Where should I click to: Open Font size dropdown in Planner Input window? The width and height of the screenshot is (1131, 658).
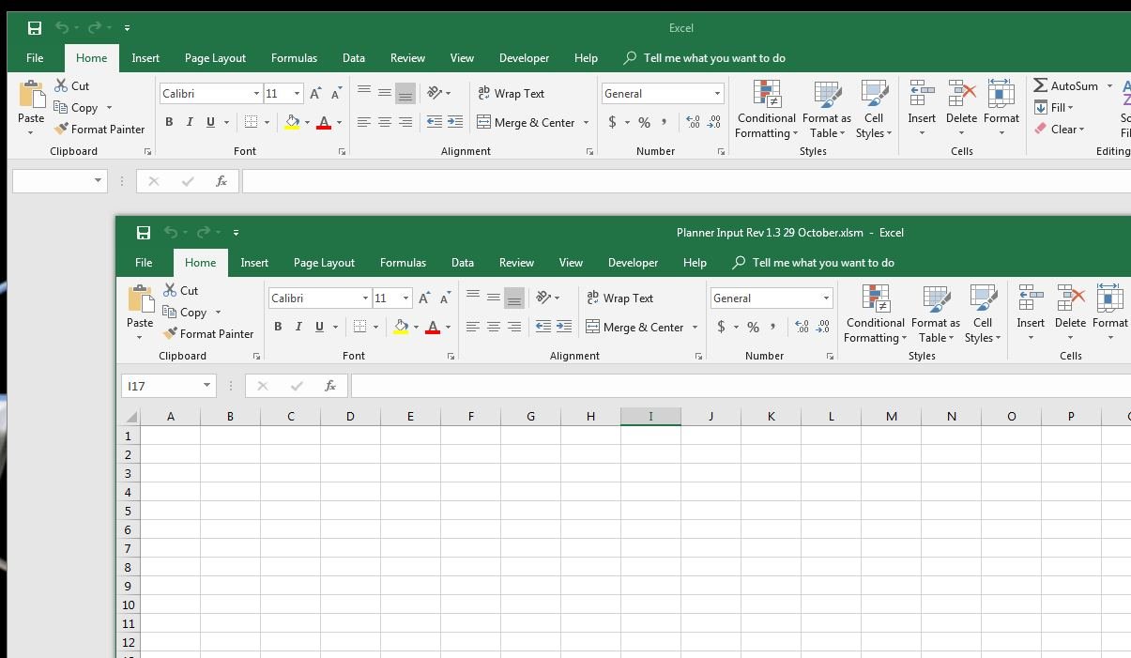coord(405,298)
